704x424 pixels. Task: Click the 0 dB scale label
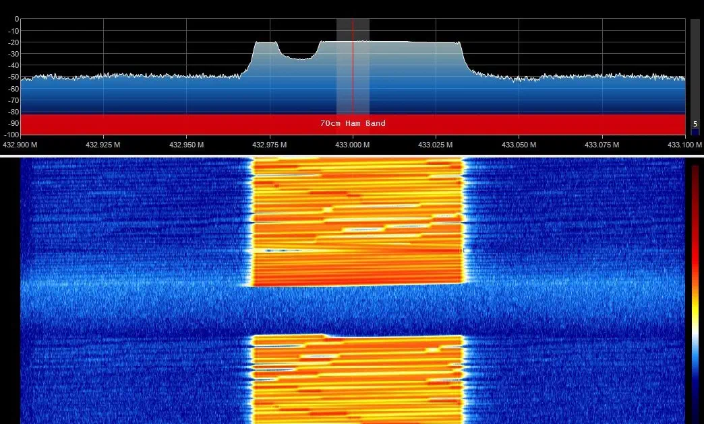(x=17, y=20)
